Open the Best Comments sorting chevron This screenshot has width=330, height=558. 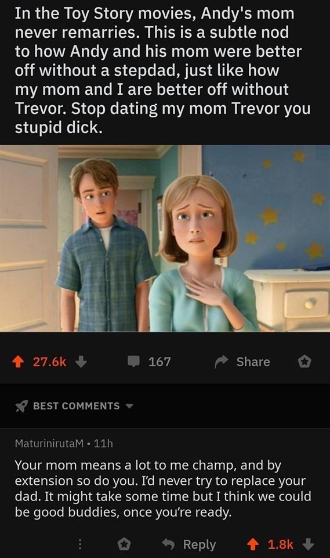tap(129, 406)
